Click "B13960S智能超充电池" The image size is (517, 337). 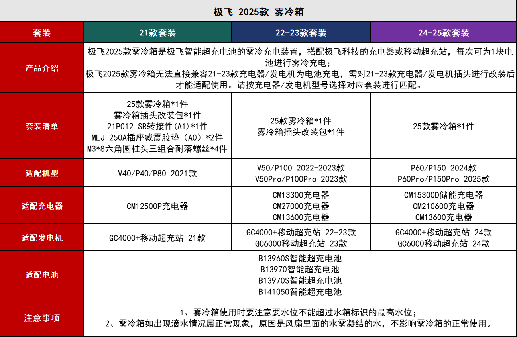(x=300, y=259)
